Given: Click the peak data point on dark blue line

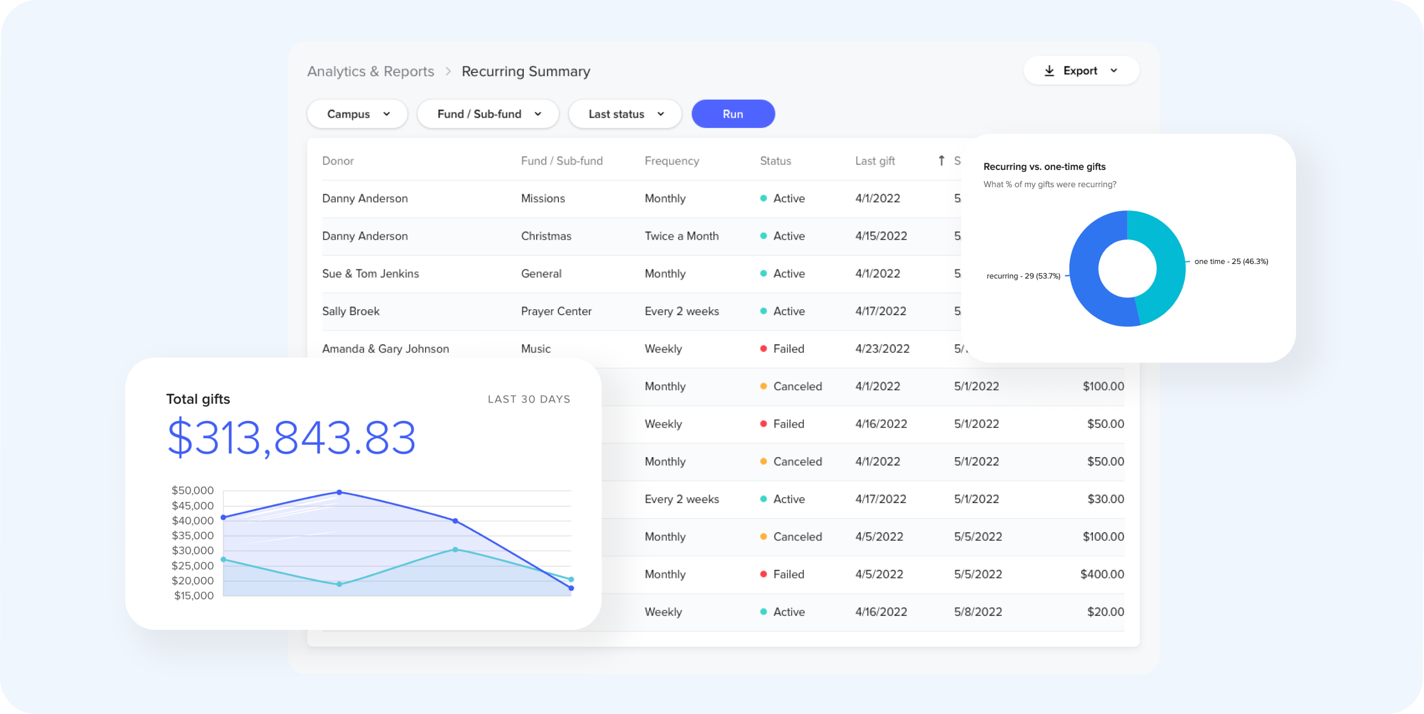Looking at the screenshot, I should pyautogui.click(x=340, y=492).
